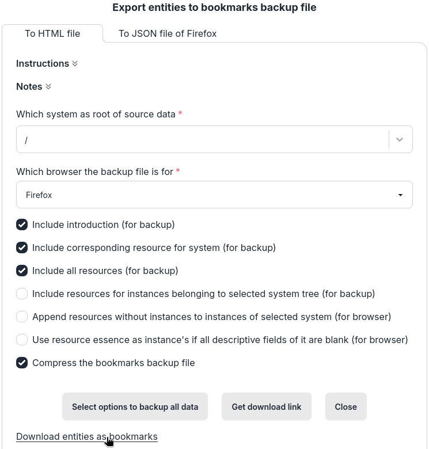Click the root system input field

202,139
